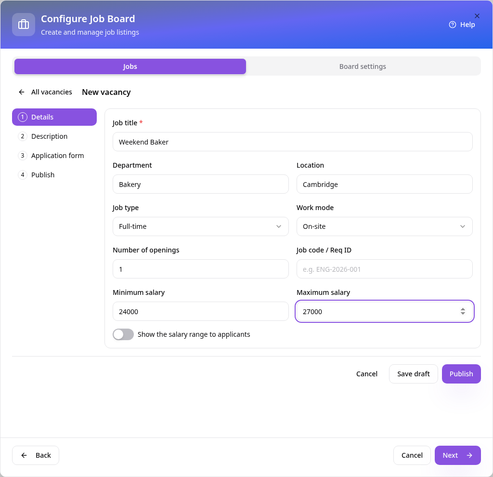Go to the Application form step label
Viewport: 493px width, 477px height.
point(58,156)
